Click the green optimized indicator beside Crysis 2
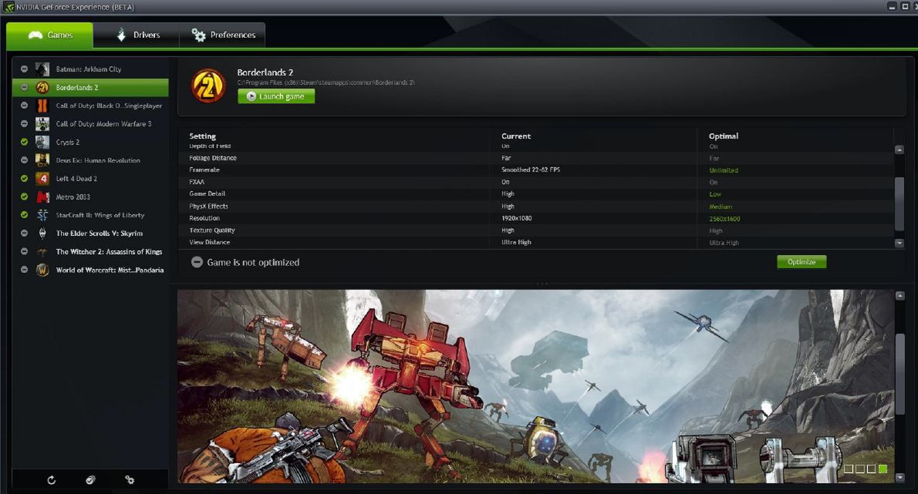The image size is (918, 494). pos(23,141)
